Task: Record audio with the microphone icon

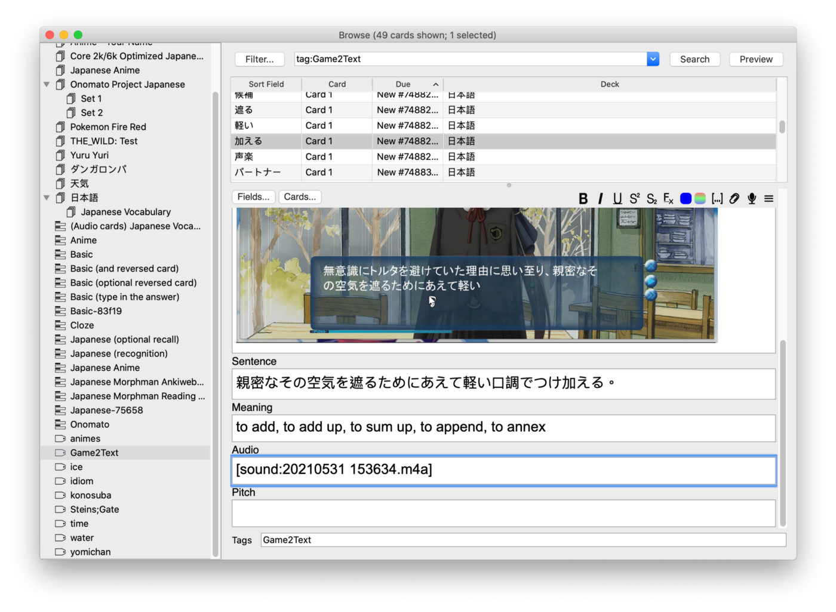Action: [x=752, y=198]
